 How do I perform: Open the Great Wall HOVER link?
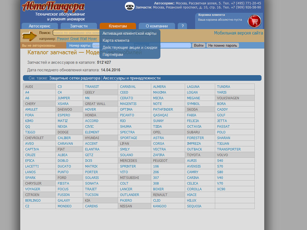[90, 109]
